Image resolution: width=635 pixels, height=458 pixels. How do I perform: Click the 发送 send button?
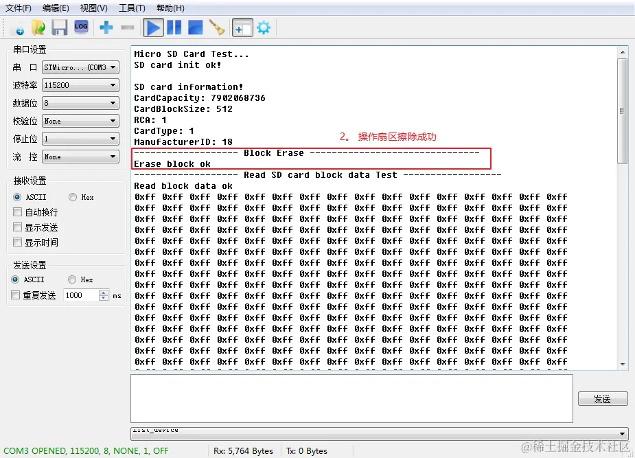[603, 399]
